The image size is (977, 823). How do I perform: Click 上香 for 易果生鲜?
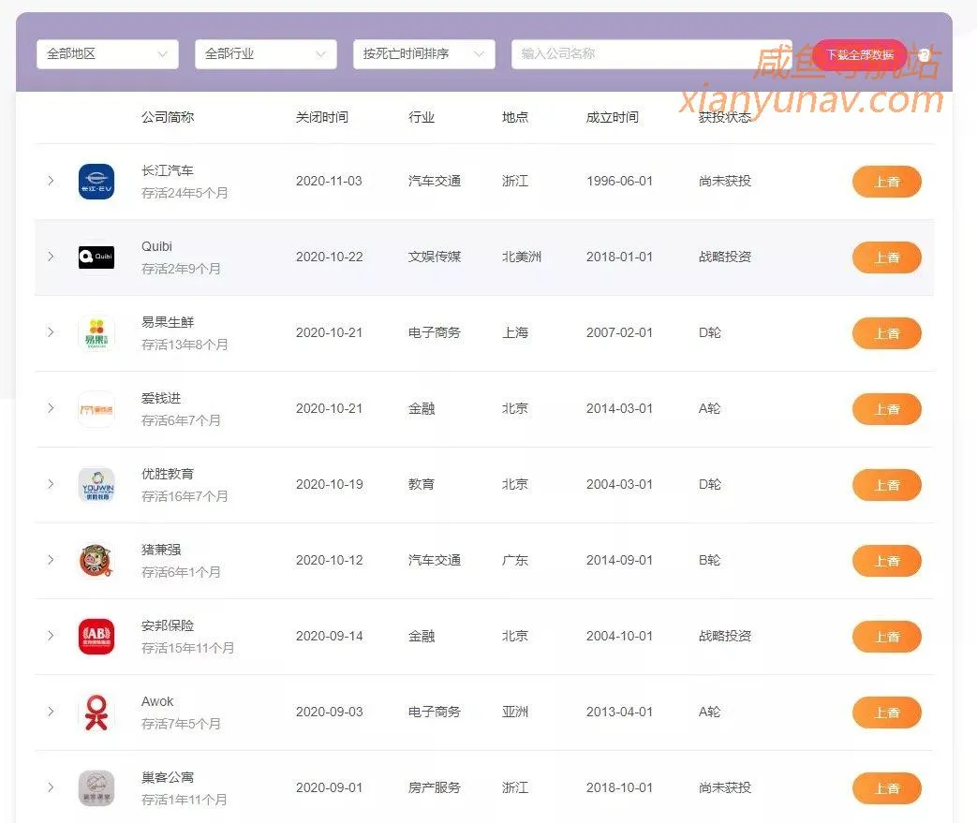point(886,332)
